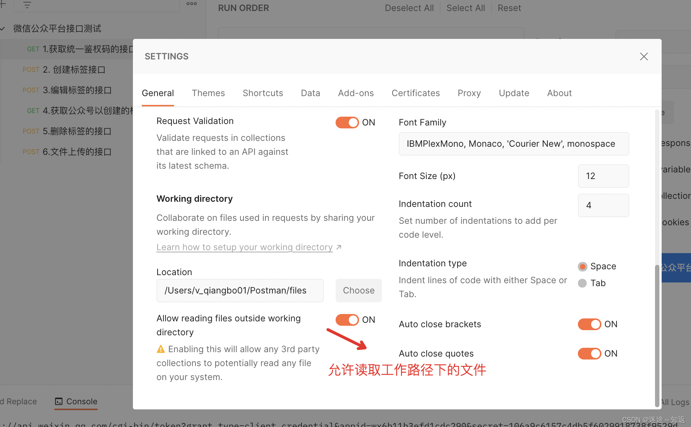Click the warning icon beside third-party notice
This screenshot has width=691, height=427.
coord(161,349)
